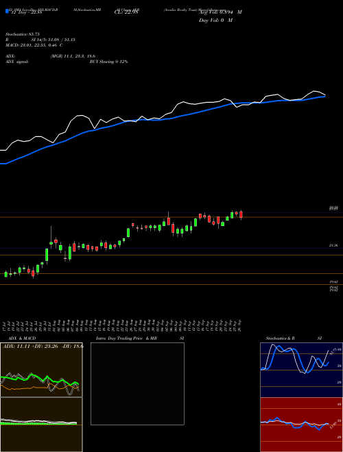The height and width of the screenshot is (452, 343).
Task: Click the 'ADX & MACD' panel title
Action: 22,338
